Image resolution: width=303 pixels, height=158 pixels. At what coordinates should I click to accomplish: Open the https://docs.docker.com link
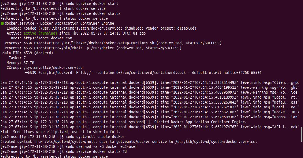(x=48, y=38)
